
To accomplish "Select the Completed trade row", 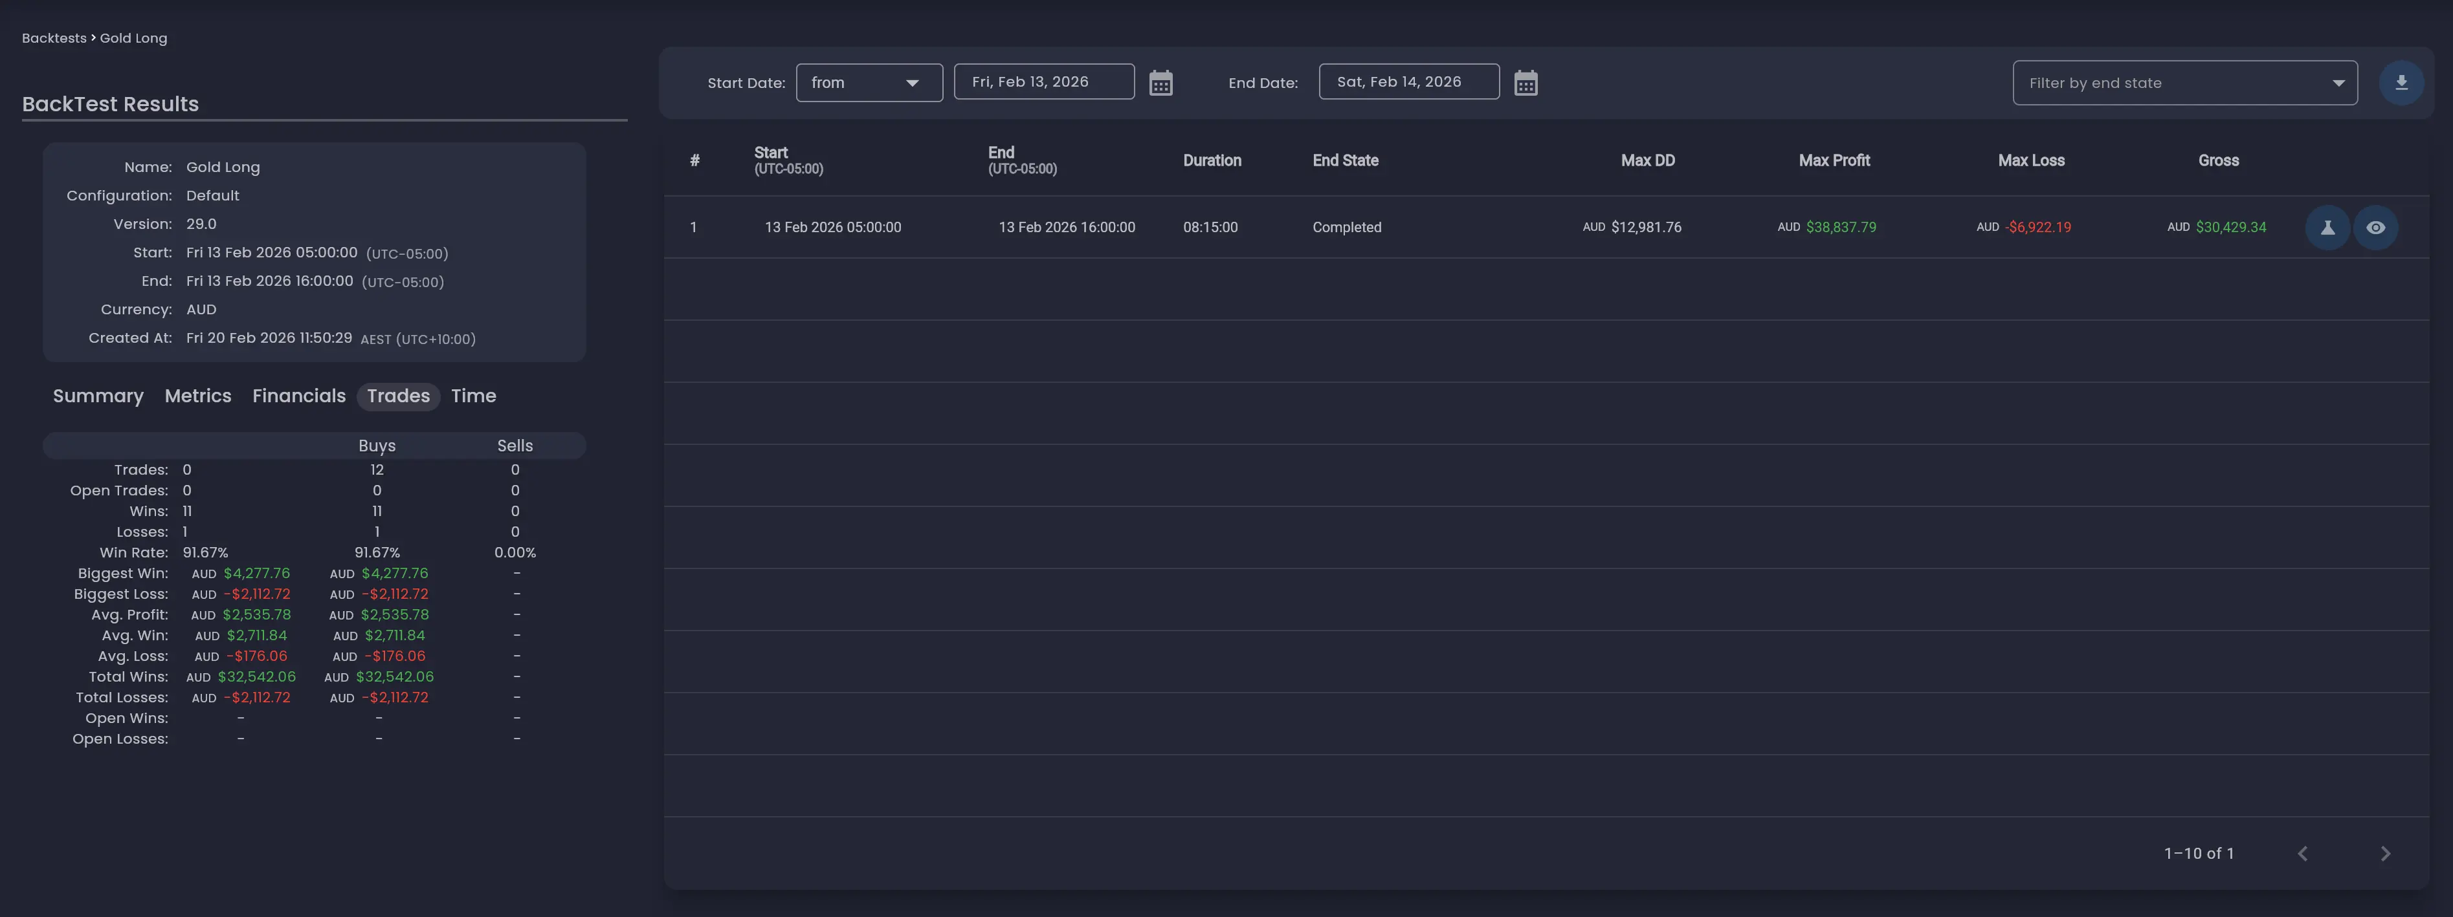I will tap(1346, 228).
